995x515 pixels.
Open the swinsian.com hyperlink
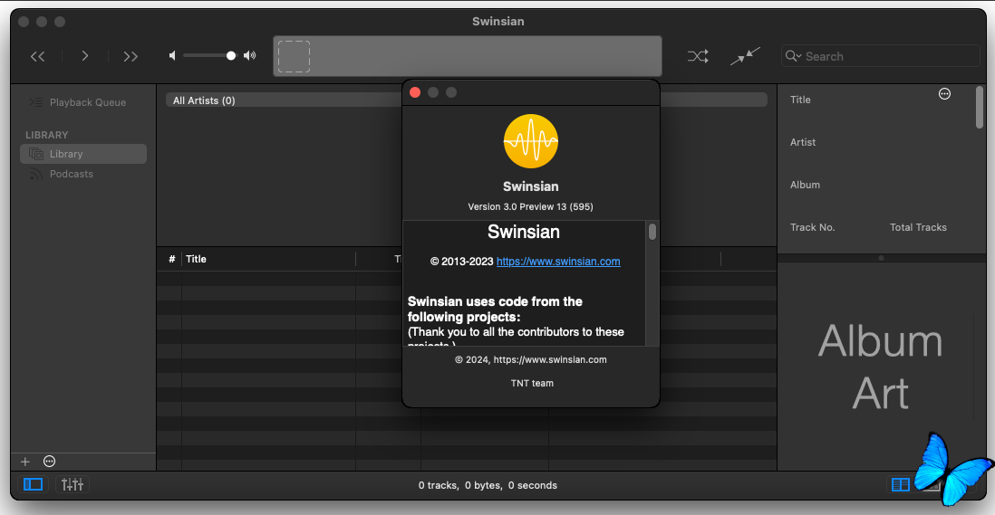click(558, 262)
